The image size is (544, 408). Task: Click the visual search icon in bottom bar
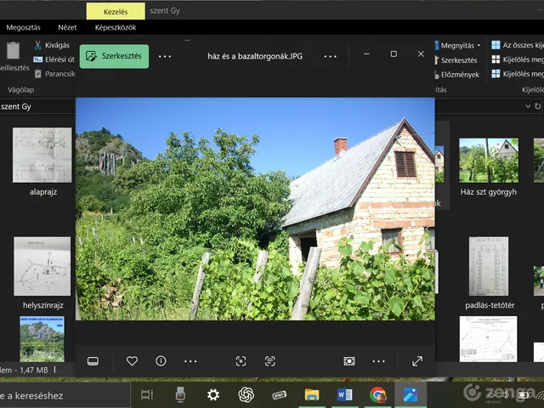click(x=241, y=361)
